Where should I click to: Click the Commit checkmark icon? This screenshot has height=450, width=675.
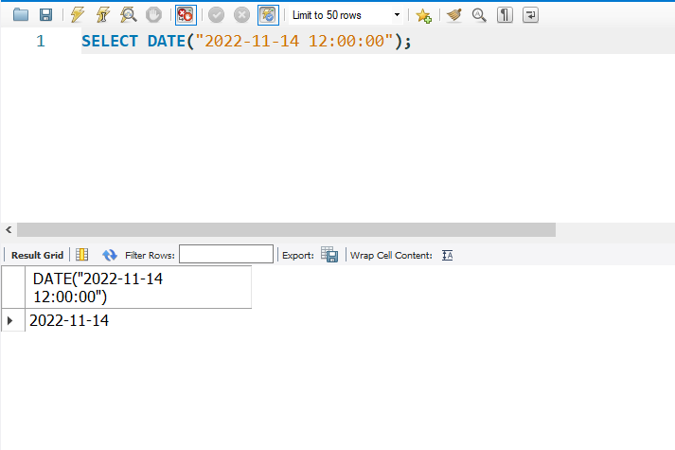[217, 15]
